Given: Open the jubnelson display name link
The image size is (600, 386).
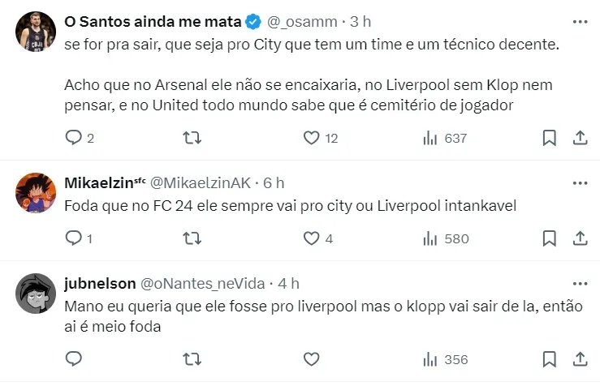Looking at the screenshot, I should (x=101, y=283).
